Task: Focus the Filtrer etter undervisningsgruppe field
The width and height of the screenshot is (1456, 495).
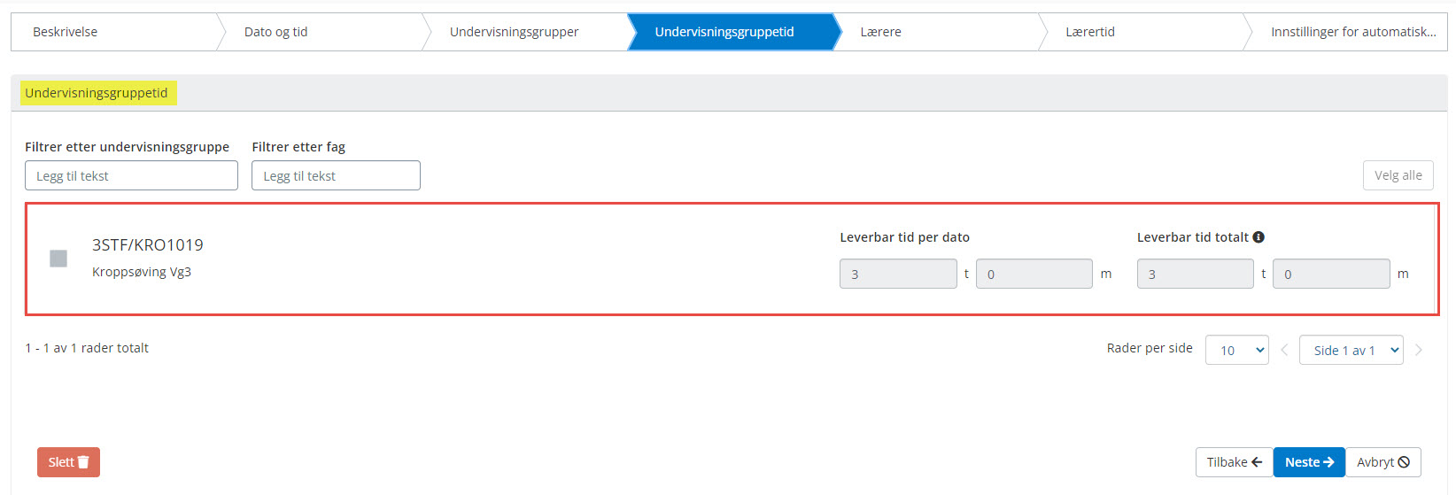Action: click(x=131, y=175)
